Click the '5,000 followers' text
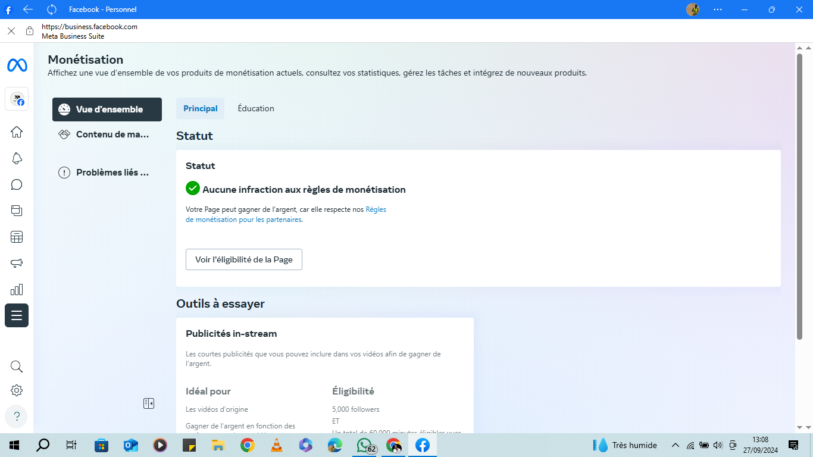 356,409
